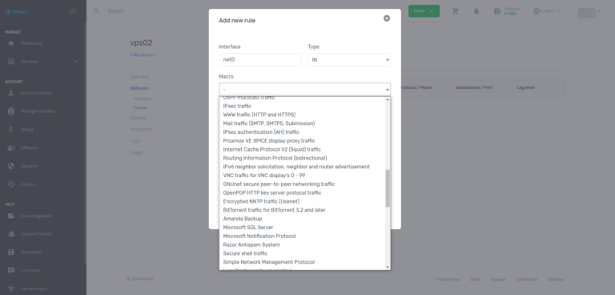Open the Network section tab
This screenshot has height=295, width=615.
(139, 88)
